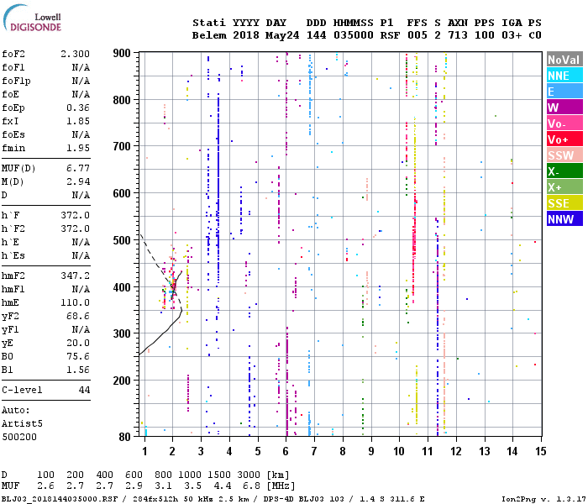
Task: Click the h`F value 372.0
Action: pos(75,215)
